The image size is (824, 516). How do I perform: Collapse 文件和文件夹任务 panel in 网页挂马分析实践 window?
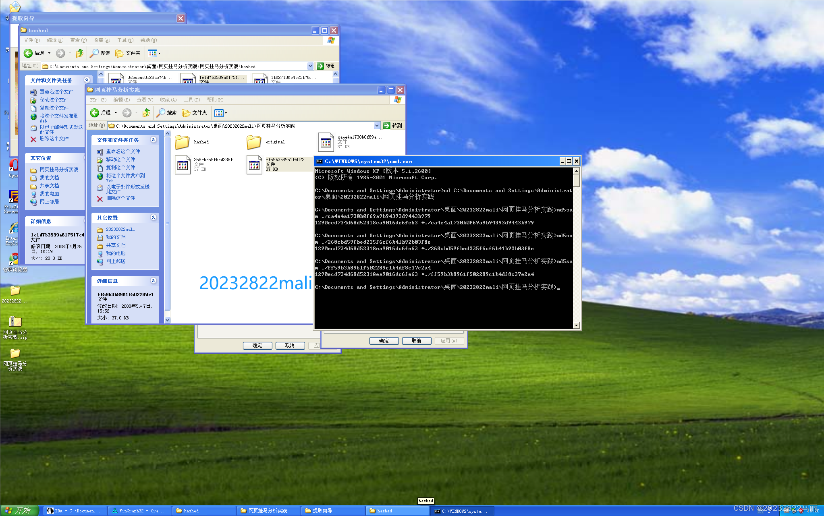[153, 140]
